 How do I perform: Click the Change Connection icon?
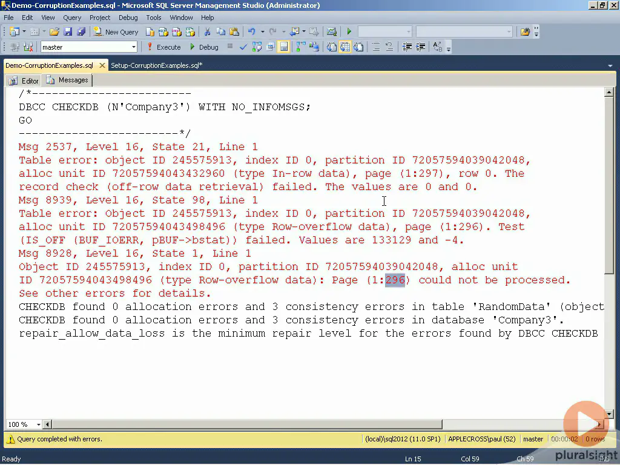point(28,47)
